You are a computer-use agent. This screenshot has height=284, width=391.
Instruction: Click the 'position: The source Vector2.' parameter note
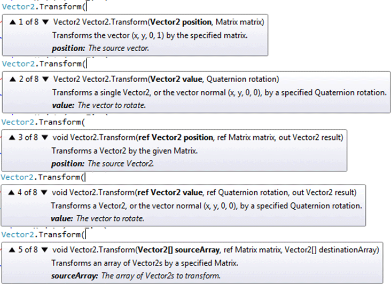pos(102,163)
